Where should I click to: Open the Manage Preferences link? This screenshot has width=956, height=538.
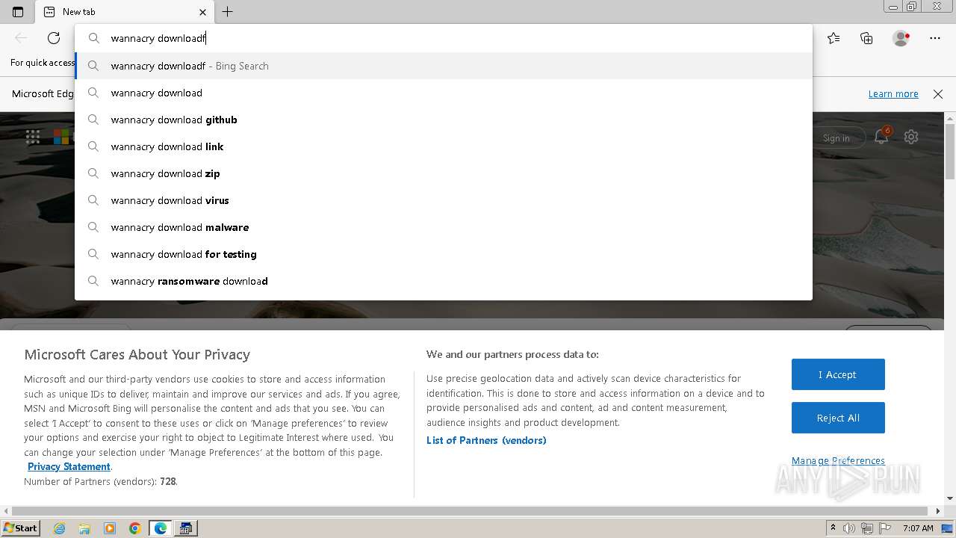pyautogui.click(x=838, y=460)
